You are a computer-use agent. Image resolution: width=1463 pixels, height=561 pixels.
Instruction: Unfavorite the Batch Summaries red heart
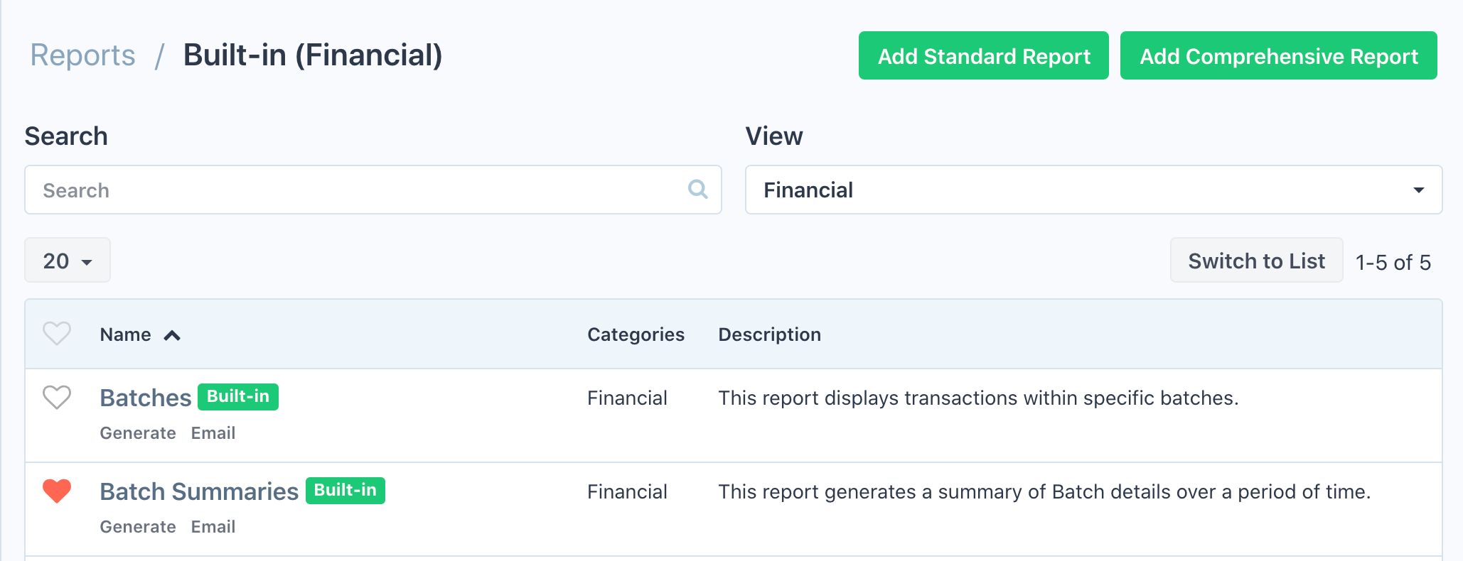pyautogui.click(x=57, y=491)
